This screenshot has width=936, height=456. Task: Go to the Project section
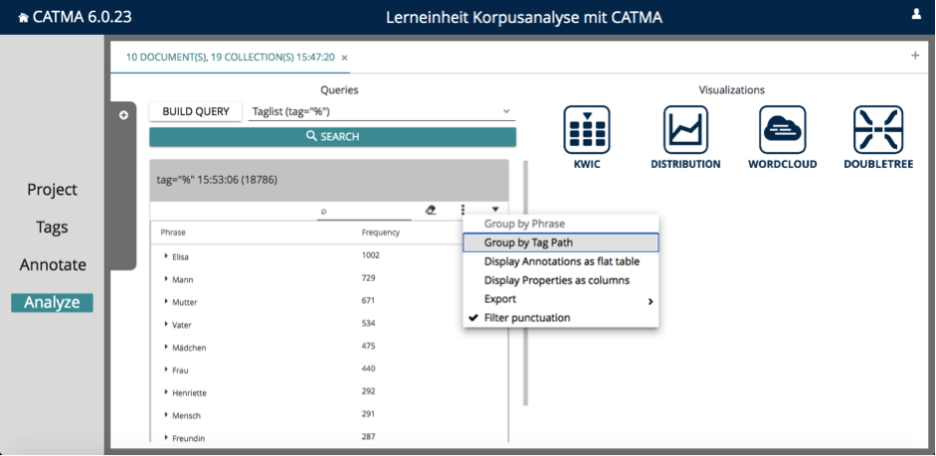(52, 190)
